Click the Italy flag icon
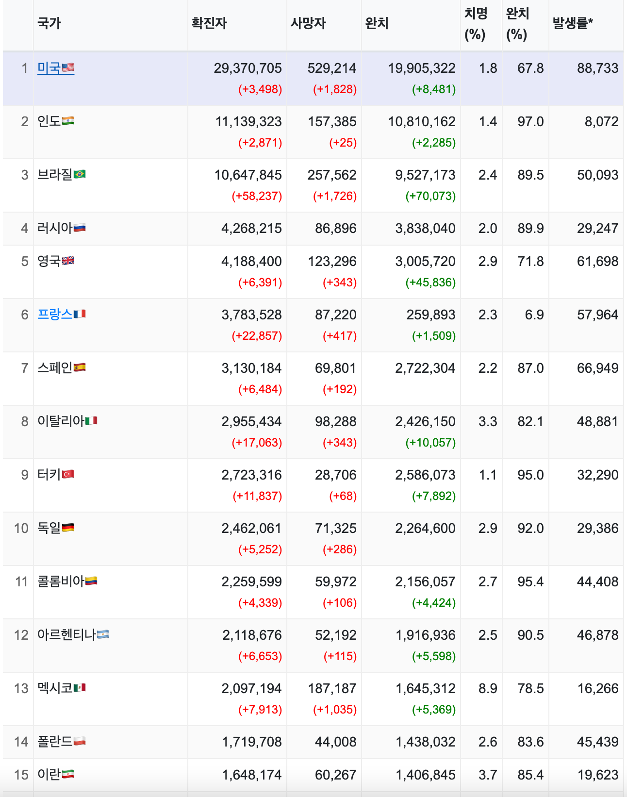 pos(91,421)
